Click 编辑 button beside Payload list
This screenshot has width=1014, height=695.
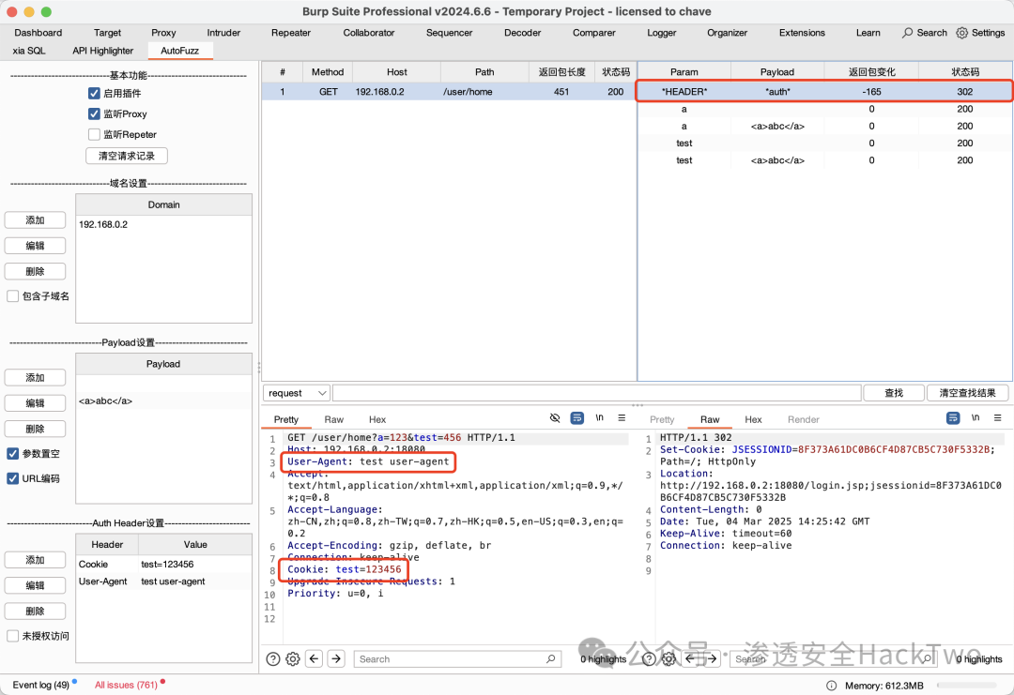coord(35,403)
